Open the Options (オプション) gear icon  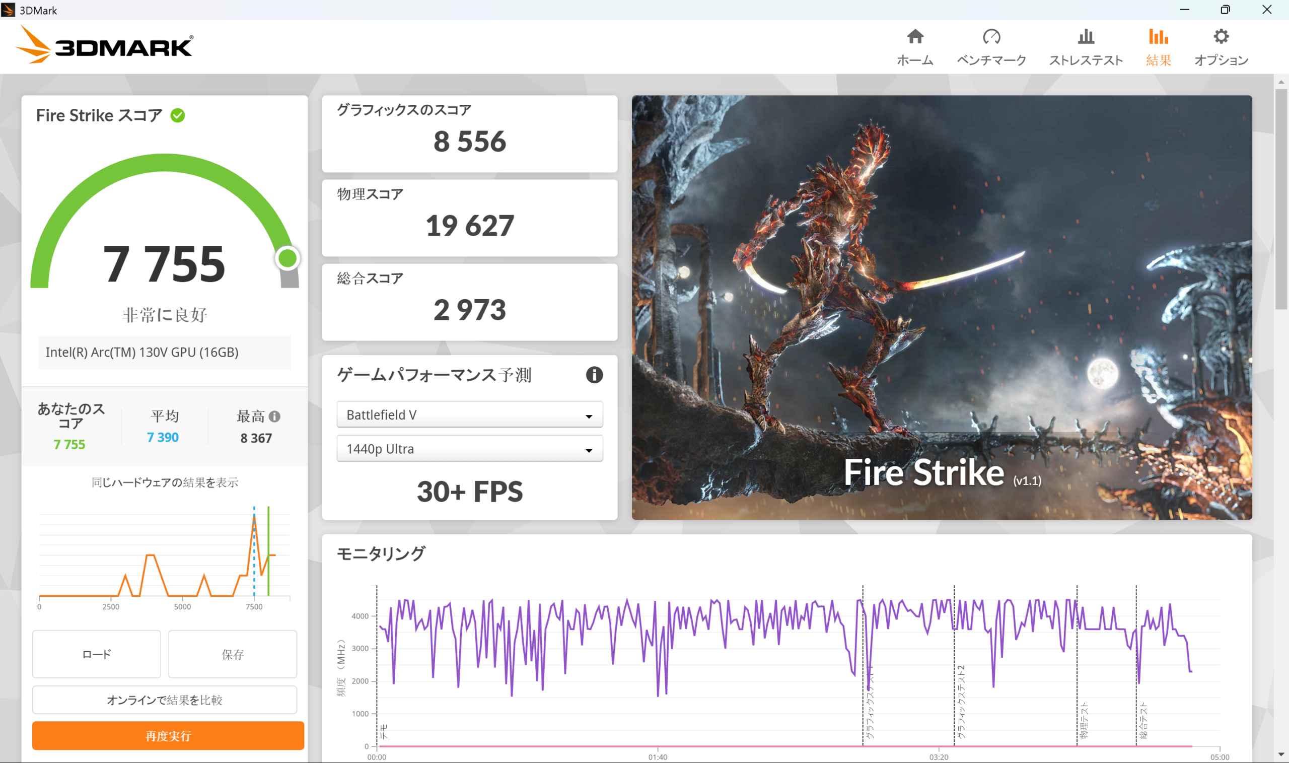click(1221, 37)
